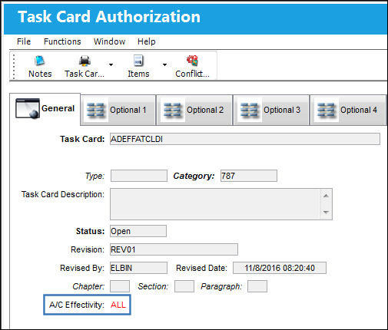Switch to the Optional 2 tab
Viewport: 388px width, 330px height.
194,110
